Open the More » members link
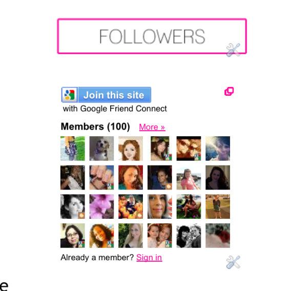 [x=152, y=127]
